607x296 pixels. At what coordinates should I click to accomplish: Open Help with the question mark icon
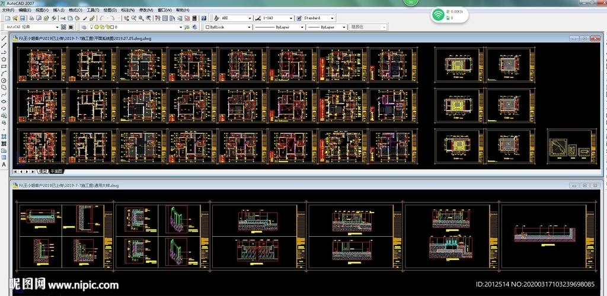coord(204,18)
